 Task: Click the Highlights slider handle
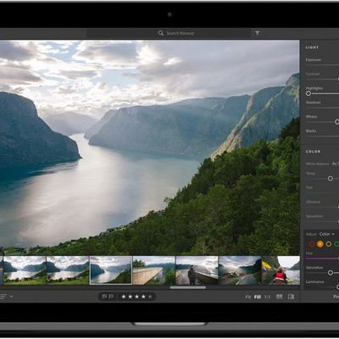point(308,93)
